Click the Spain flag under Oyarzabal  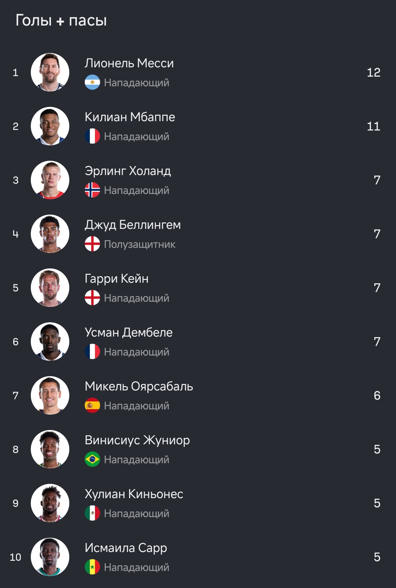tap(92, 405)
